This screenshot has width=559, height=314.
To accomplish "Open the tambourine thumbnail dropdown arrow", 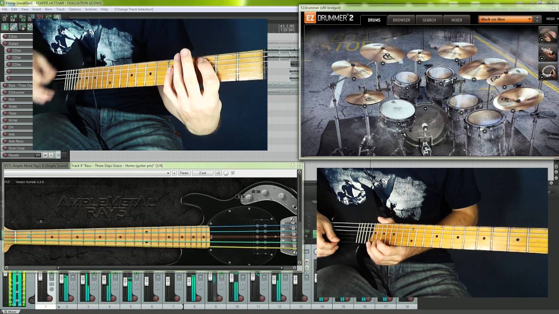I will coord(542,77).
